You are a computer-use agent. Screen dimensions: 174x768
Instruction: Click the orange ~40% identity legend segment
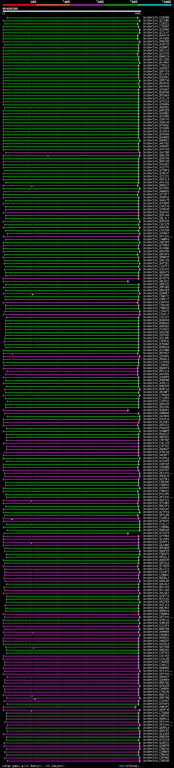tap(53, 5)
